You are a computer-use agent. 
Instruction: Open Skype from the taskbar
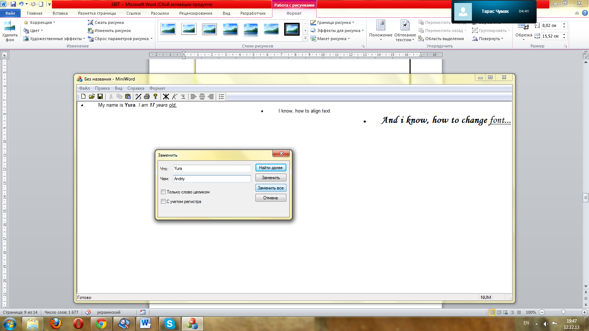point(169,324)
